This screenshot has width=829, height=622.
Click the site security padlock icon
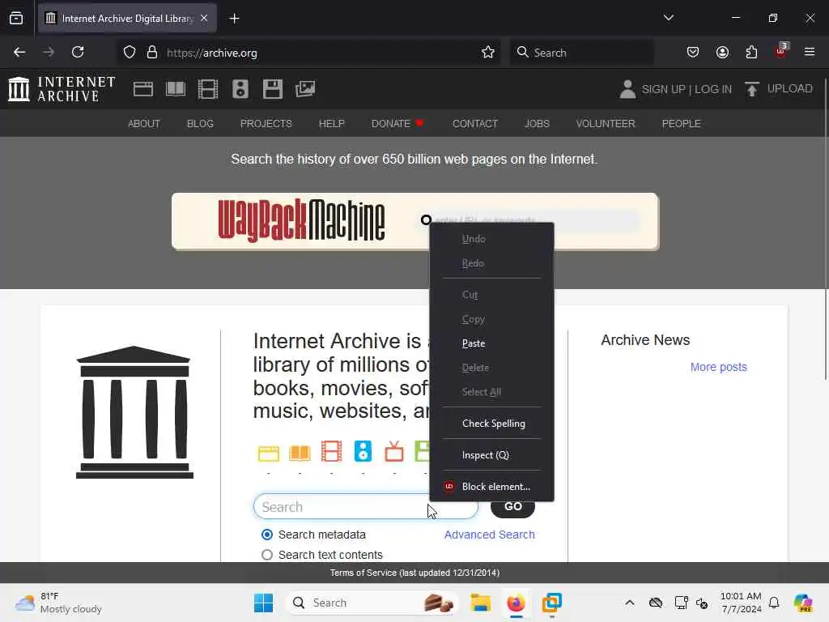(x=152, y=53)
